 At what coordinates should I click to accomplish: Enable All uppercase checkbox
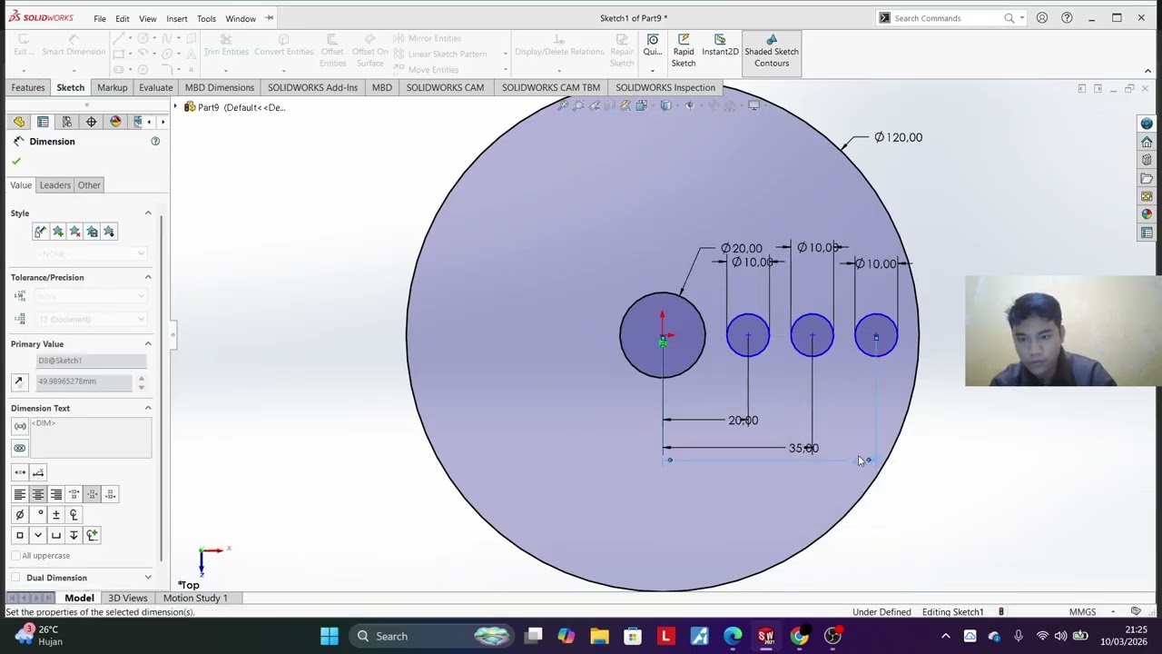tap(15, 555)
